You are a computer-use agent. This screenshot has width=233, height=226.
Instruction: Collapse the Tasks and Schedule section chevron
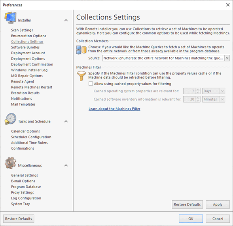(x=66, y=121)
